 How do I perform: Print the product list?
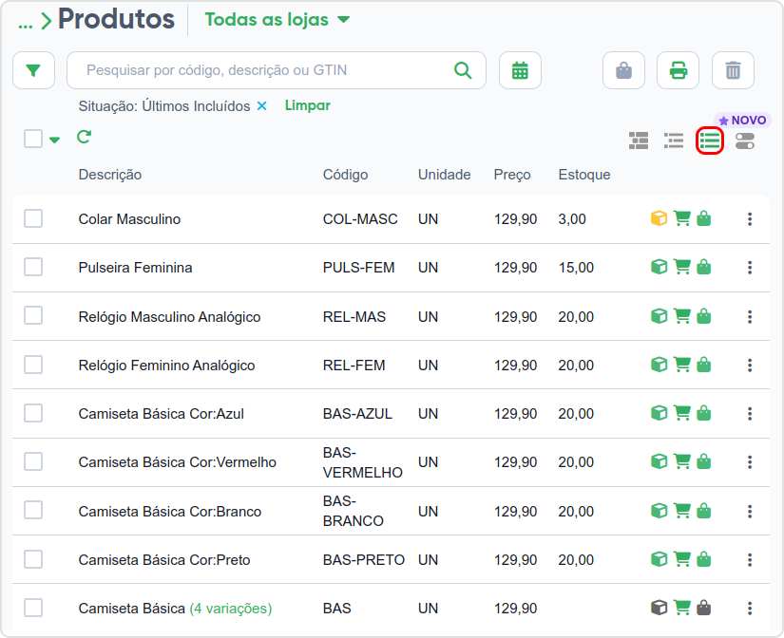(678, 70)
